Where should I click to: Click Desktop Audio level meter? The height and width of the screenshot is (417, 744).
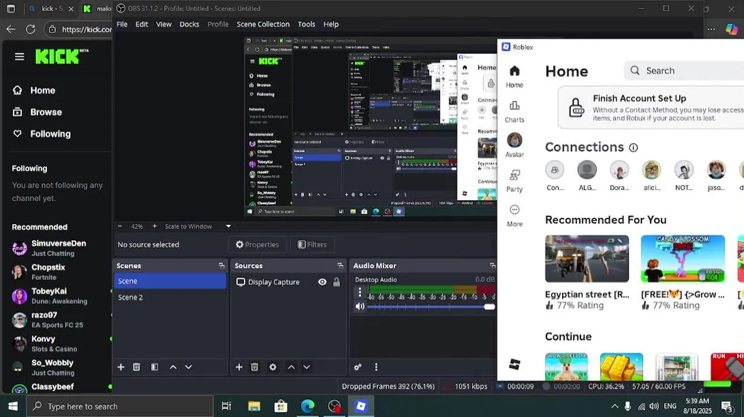431,288
